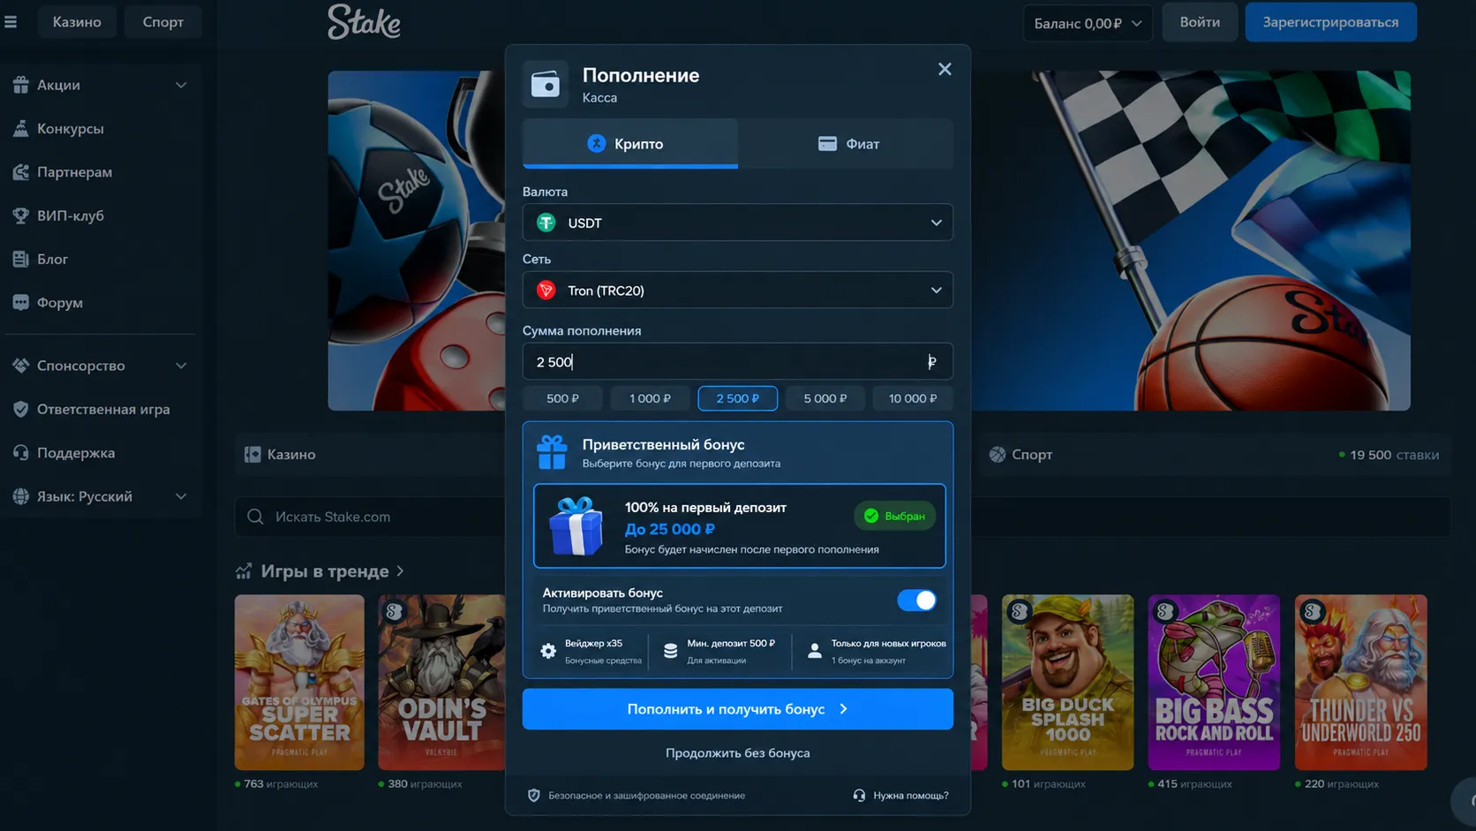Open Конкурсы in the sidebar
The image size is (1476, 831).
click(71, 129)
